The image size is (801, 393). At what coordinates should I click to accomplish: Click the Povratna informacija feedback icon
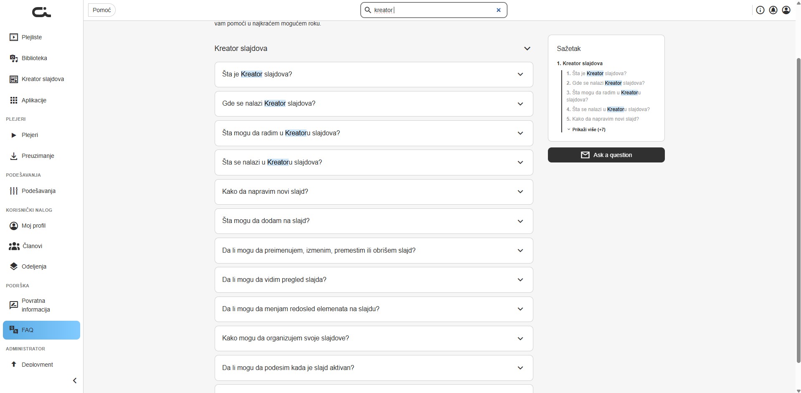(14, 305)
